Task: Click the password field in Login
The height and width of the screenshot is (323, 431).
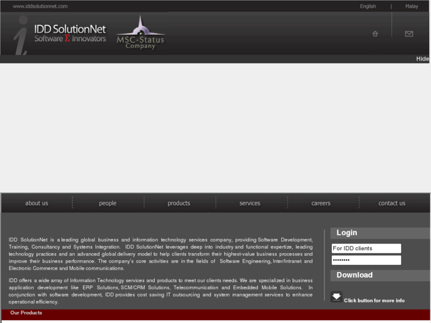Action: [366, 260]
